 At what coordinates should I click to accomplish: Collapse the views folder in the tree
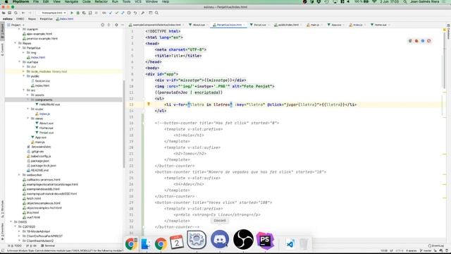[28, 119]
